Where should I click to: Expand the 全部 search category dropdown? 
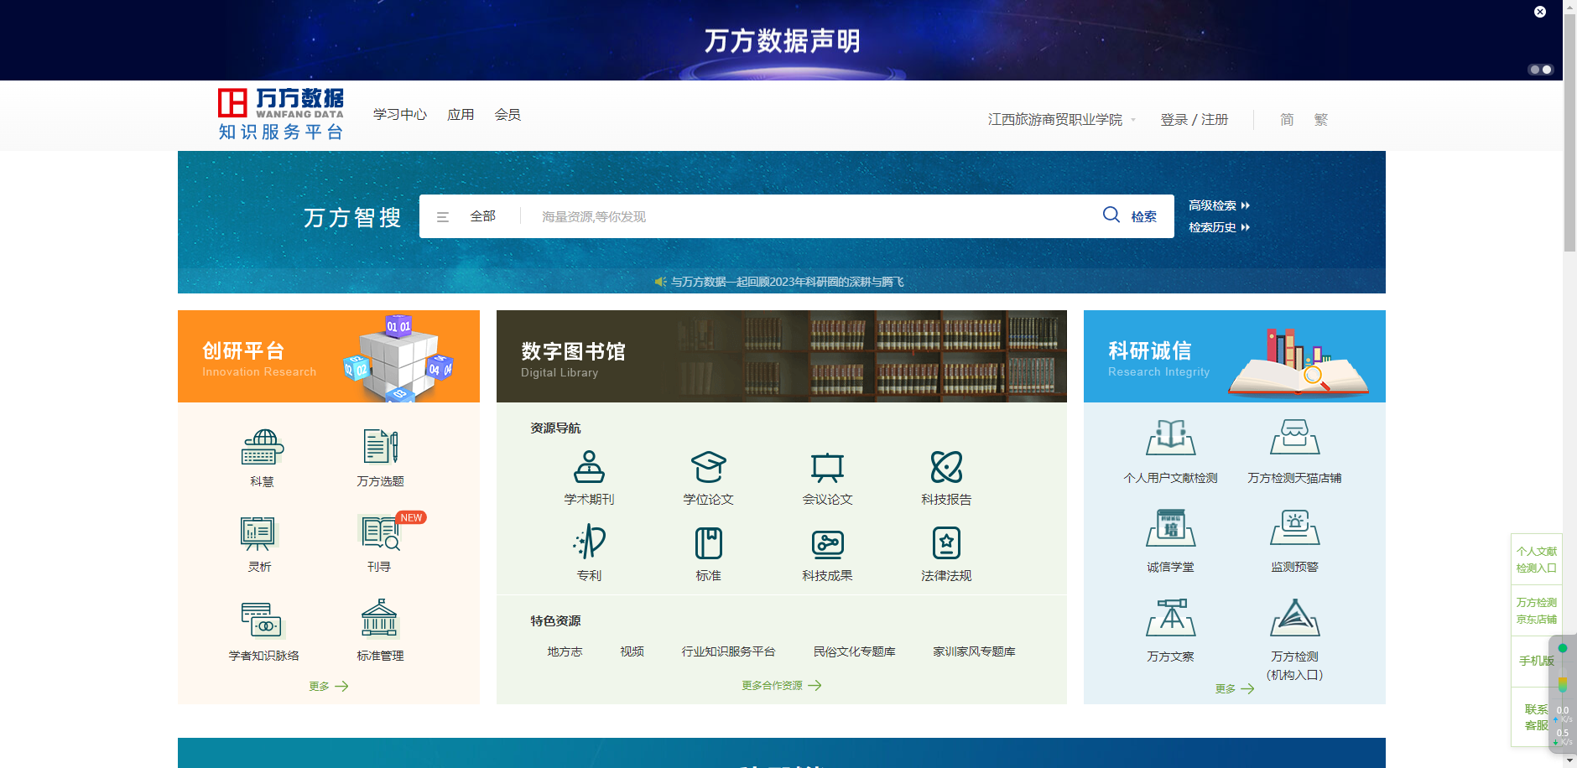pyautogui.click(x=469, y=216)
